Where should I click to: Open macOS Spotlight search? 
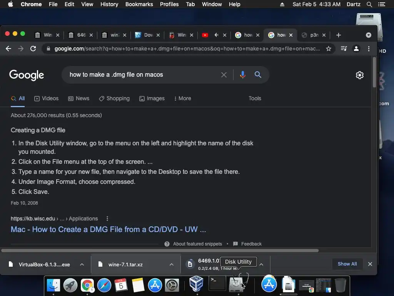pyautogui.click(x=369, y=4)
